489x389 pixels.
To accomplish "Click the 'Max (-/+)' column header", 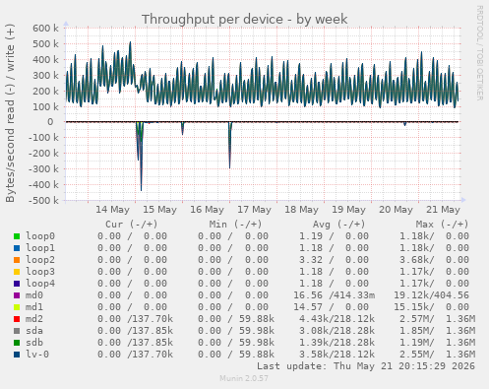I will pos(443,225).
